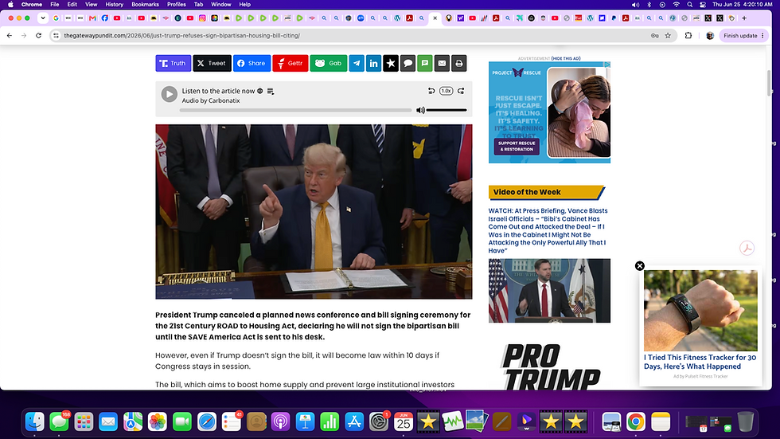
Task: Click the address bar URL
Action: 181,35
